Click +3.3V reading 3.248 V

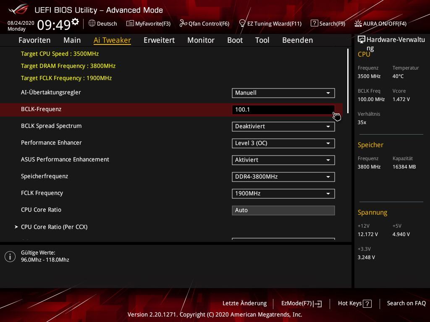pyautogui.click(x=366, y=257)
